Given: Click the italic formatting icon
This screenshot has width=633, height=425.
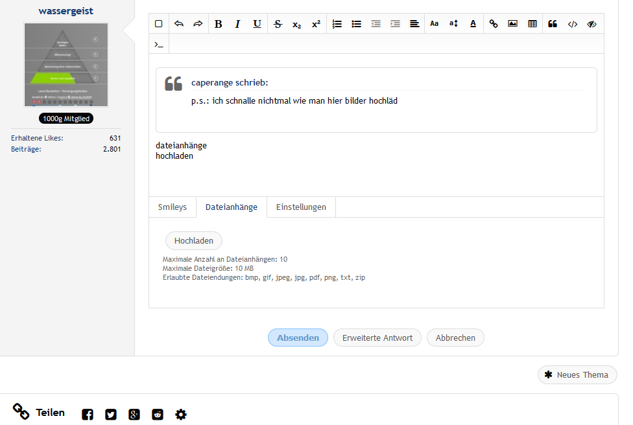Looking at the screenshot, I should click(237, 24).
